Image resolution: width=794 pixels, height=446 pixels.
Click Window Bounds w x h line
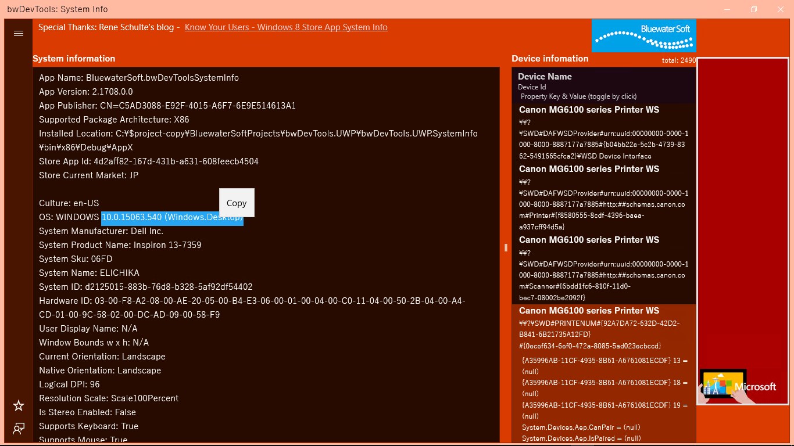point(94,343)
